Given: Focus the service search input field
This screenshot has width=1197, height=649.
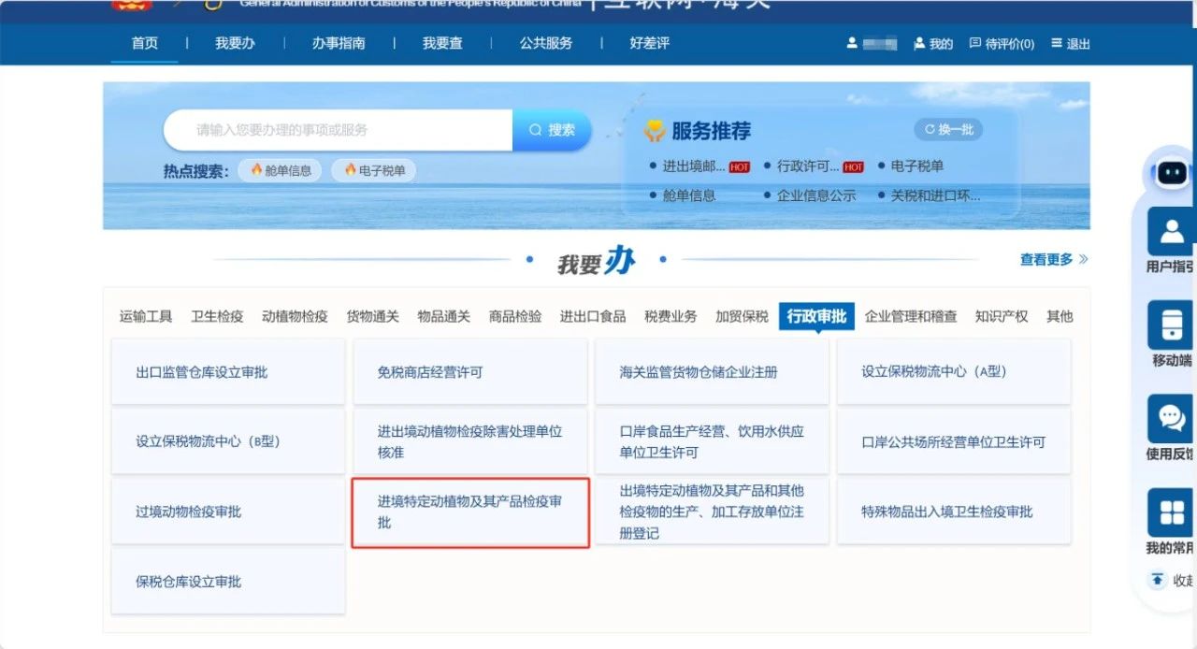Looking at the screenshot, I should [x=337, y=130].
